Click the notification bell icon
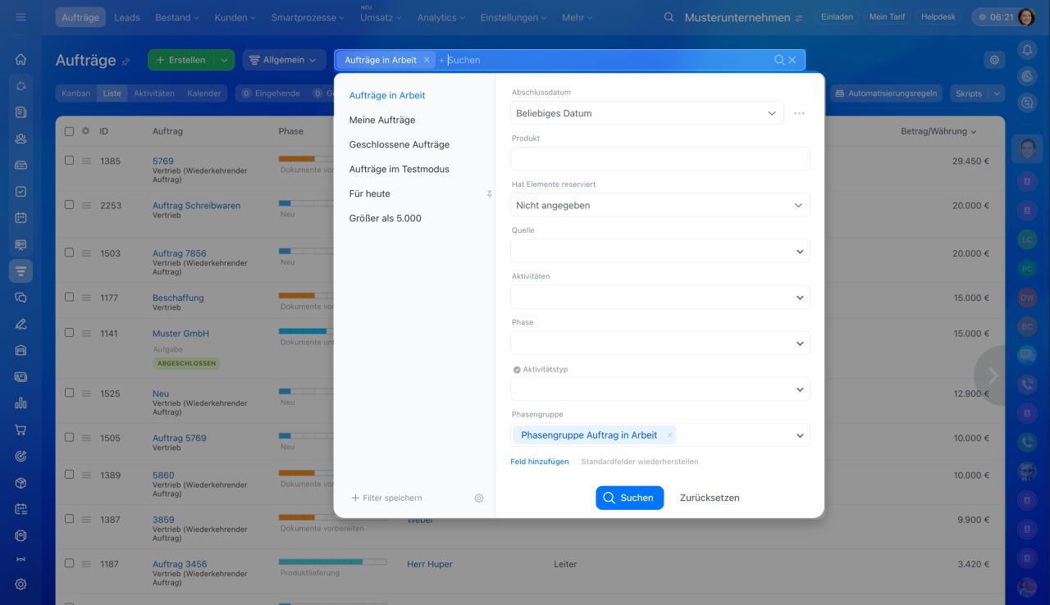This screenshot has width=1050, height=605. [1027, 50]
